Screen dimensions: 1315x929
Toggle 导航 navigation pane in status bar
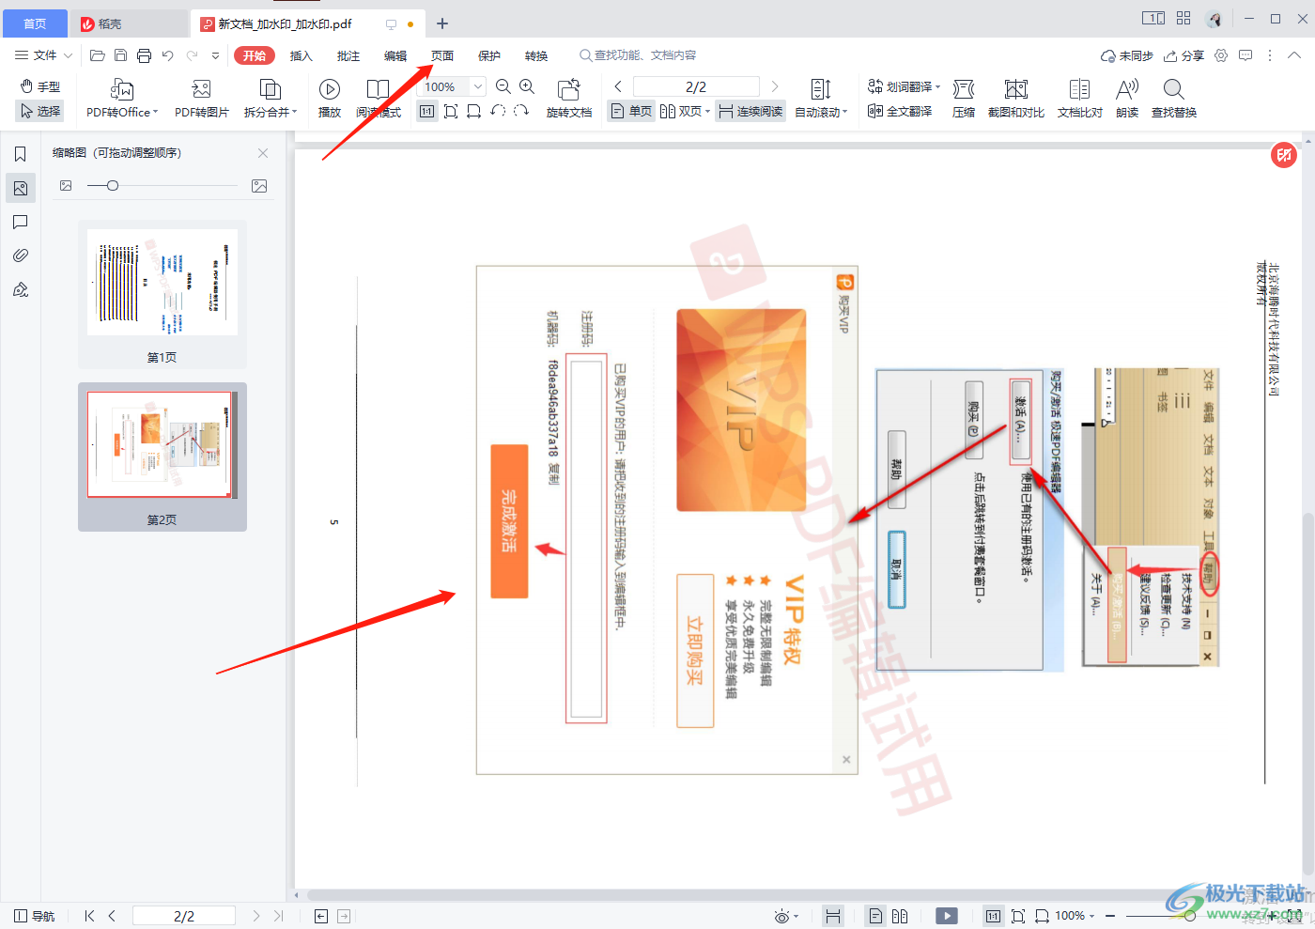point(34,916)
